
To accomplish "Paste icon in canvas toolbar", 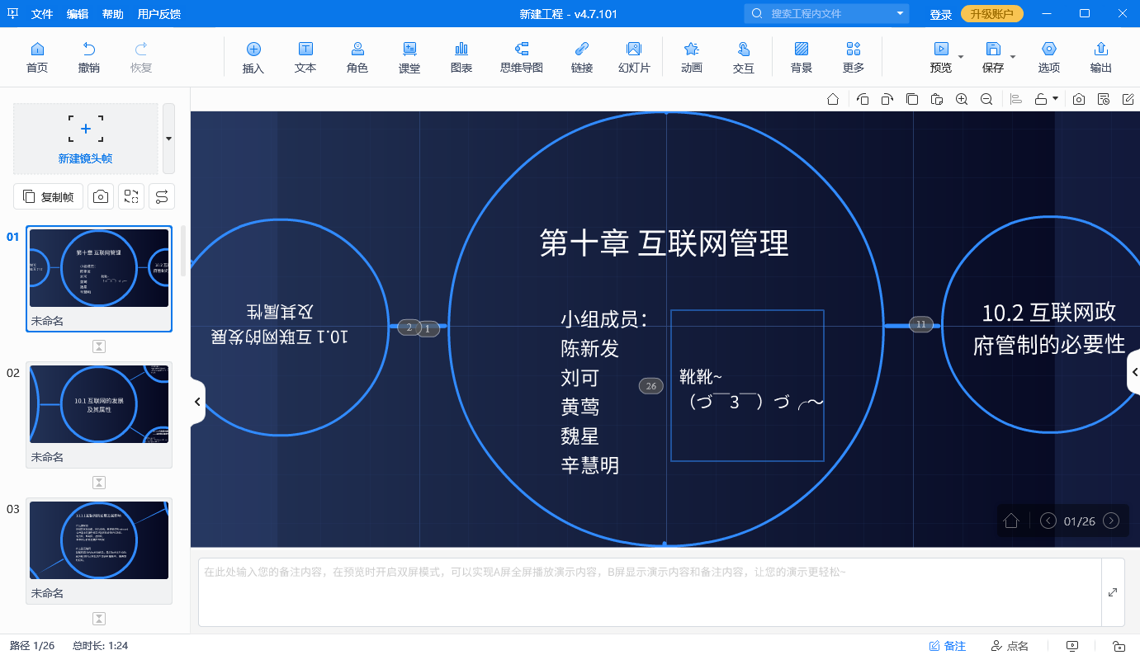I will (x=936, y=99).
